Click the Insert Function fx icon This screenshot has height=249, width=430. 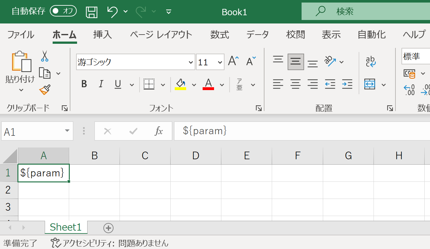[x=159, y=131]
